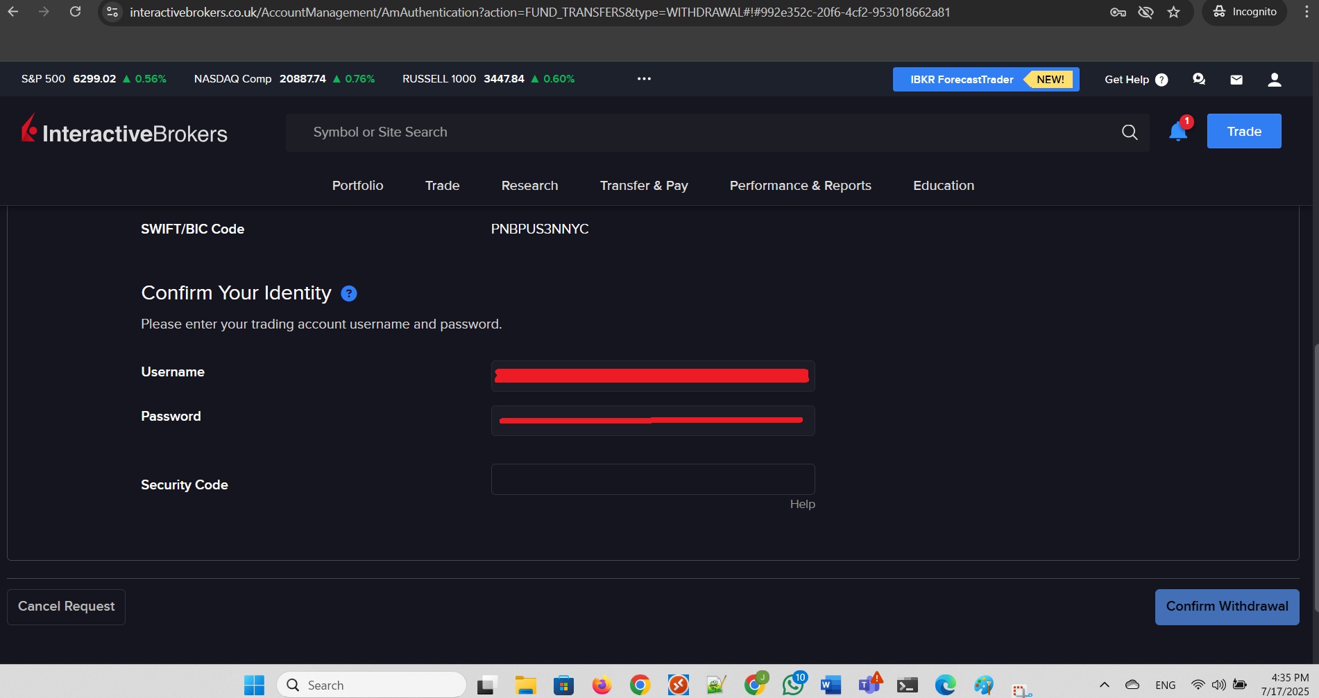Screen dimensions: 1319x698
Task: Open user account profile icon
Action: tap(1274, 79)
